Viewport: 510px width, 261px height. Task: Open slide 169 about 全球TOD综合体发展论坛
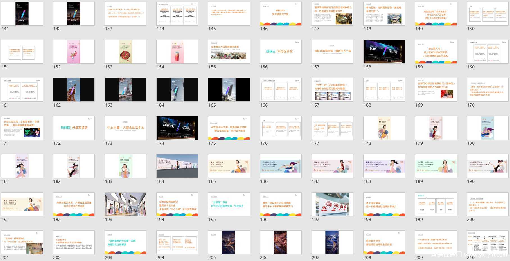click(x=436, y=90)
